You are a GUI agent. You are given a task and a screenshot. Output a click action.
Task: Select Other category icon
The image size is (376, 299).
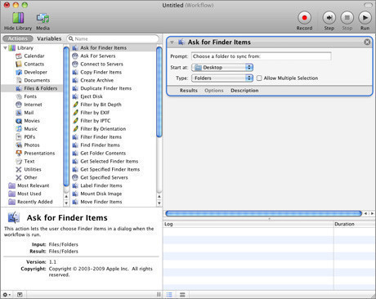click(19, 177)
